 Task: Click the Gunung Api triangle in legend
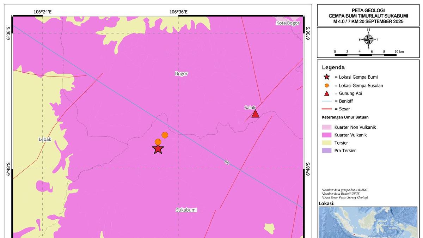pyautogui.click(x=327, y=93)
